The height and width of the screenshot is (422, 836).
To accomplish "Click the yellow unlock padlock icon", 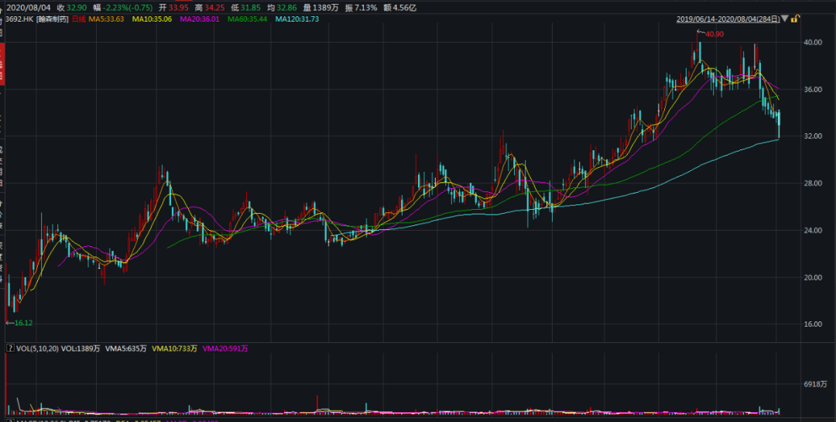I will point(795,18).
